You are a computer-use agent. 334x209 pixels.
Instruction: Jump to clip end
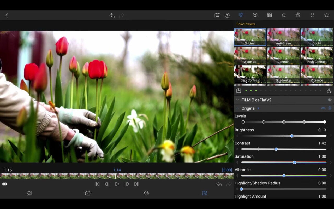136,184
